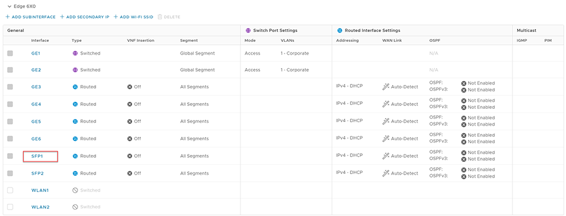Check the checkbox for SFP2 row

pos(10,173)
